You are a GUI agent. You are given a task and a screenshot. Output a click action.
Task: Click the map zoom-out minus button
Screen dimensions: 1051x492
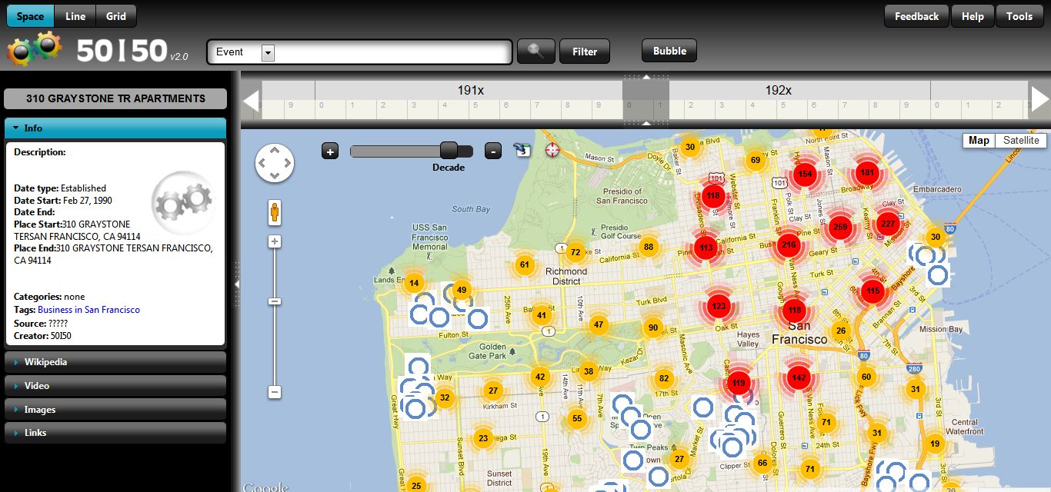tap(274, 392)
